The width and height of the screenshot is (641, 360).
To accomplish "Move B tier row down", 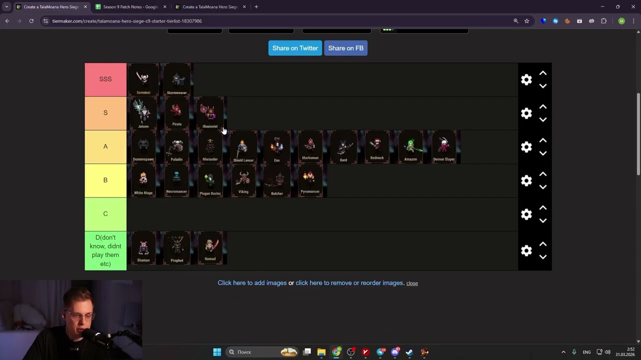I will pos(543,186).
